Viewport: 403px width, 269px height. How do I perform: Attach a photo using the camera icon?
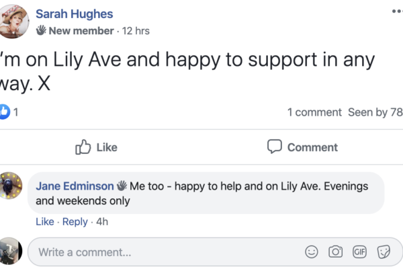tap(335, 252)
